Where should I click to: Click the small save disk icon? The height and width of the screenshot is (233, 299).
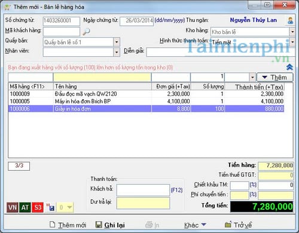[51, 207]
